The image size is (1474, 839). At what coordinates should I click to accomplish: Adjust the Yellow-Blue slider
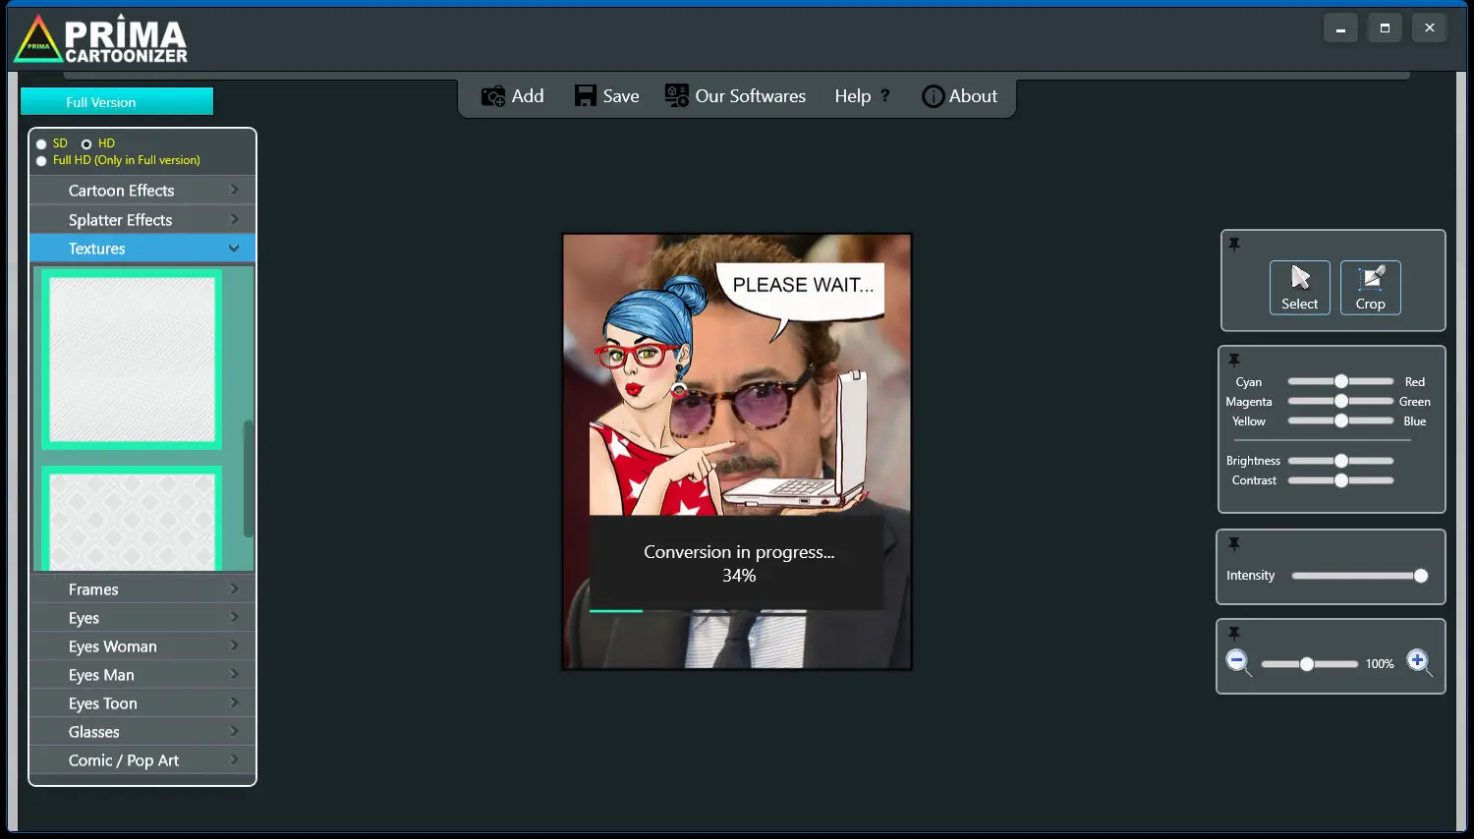coord(1340,420)
